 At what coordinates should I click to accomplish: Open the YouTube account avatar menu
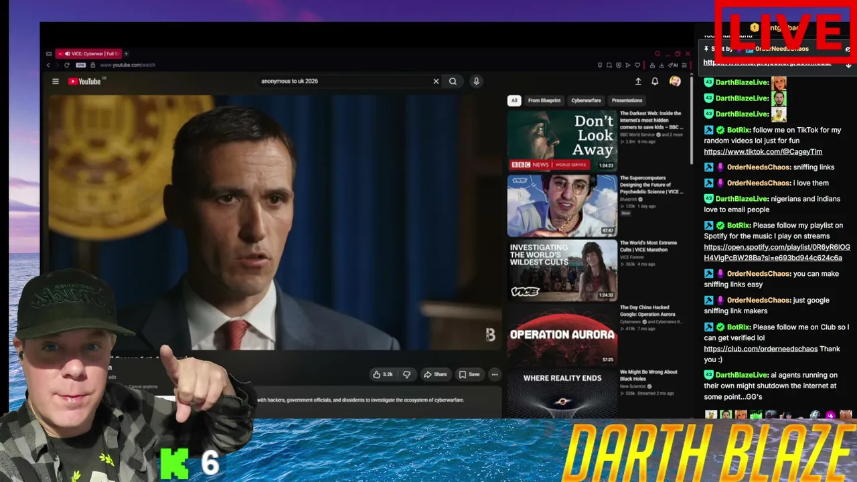(x=675, y=81)
